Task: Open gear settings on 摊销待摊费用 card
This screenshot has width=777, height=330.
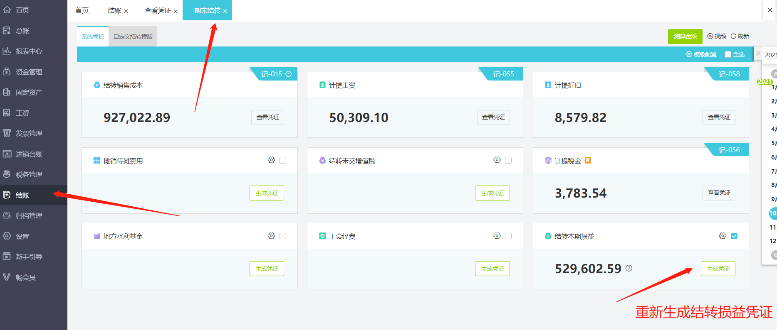Action: click(271, 160)
